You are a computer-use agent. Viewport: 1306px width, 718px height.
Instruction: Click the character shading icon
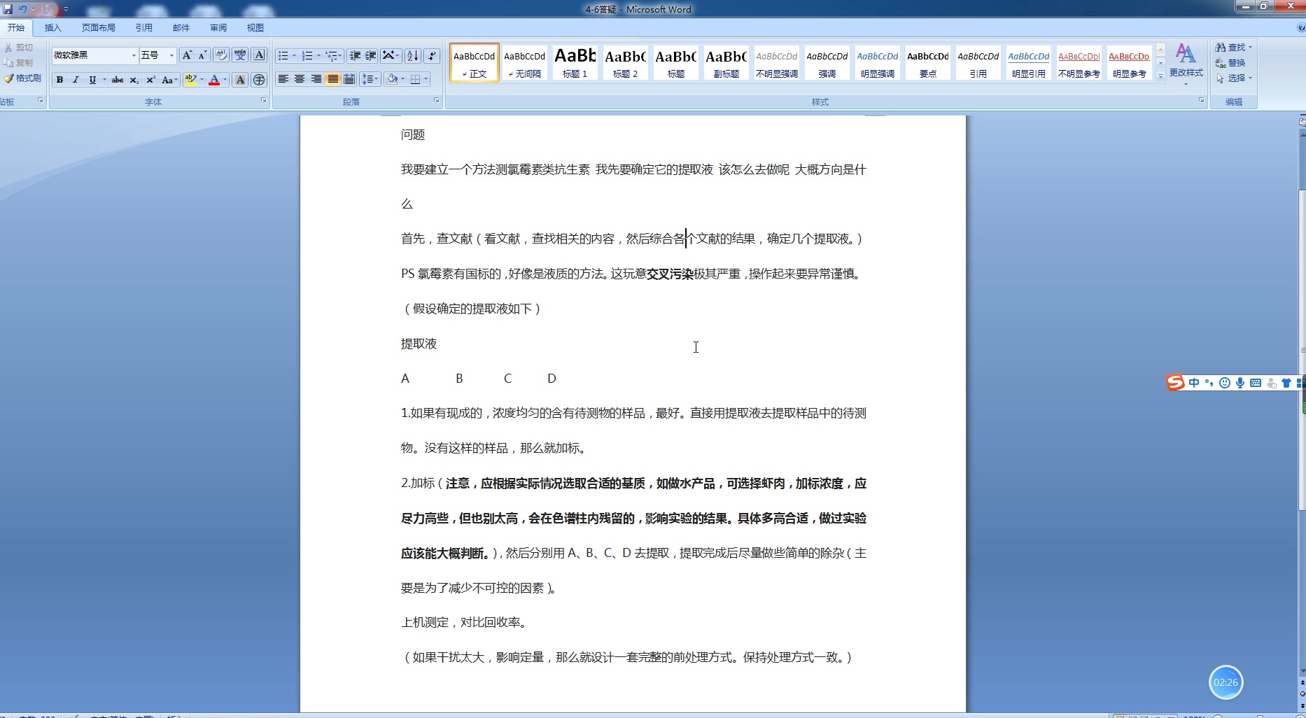[240, 80]
